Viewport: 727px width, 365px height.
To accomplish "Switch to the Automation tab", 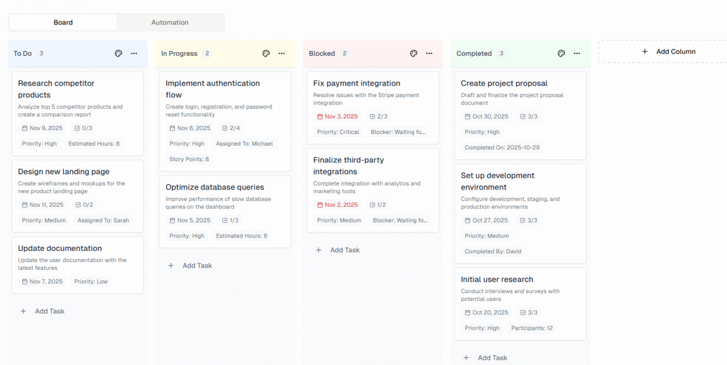I will tap(169, 22).
